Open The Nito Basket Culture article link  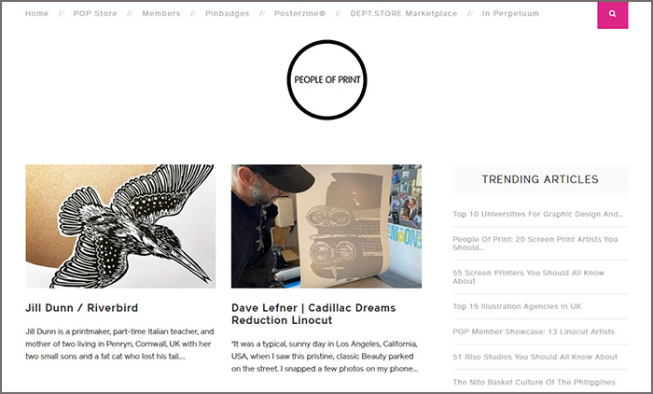[x=534, y=382]
